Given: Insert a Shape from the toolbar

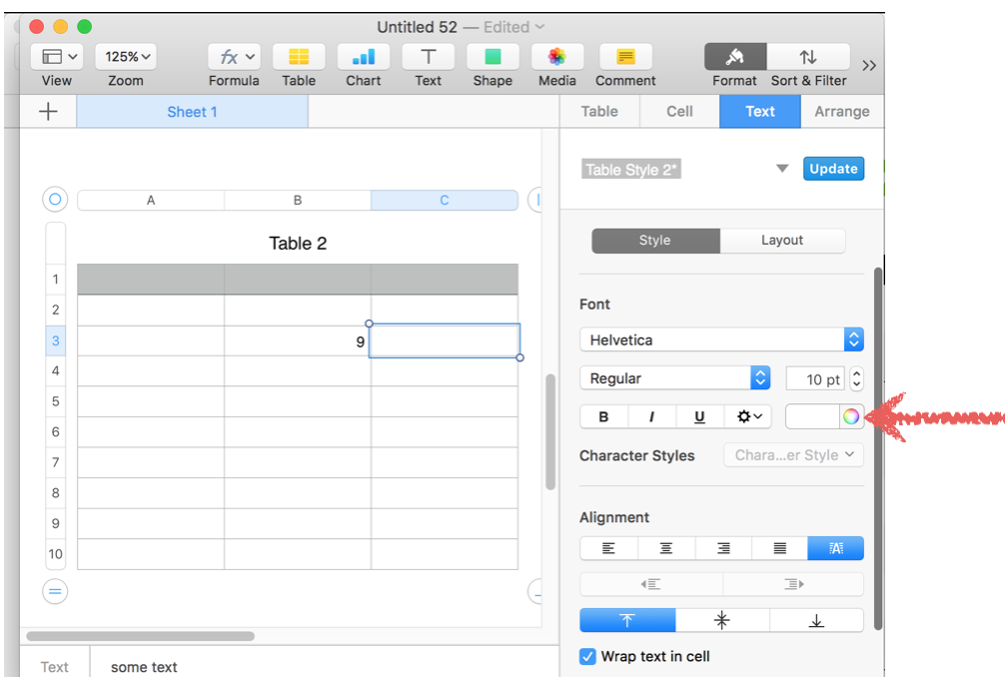Looking at the screenshot, I should tap(493, 56).
